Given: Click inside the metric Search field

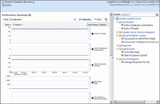Looking at the screenshot, I should 143,15.
